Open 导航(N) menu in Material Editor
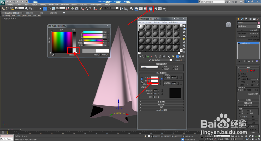 click(x=157, y=22)
